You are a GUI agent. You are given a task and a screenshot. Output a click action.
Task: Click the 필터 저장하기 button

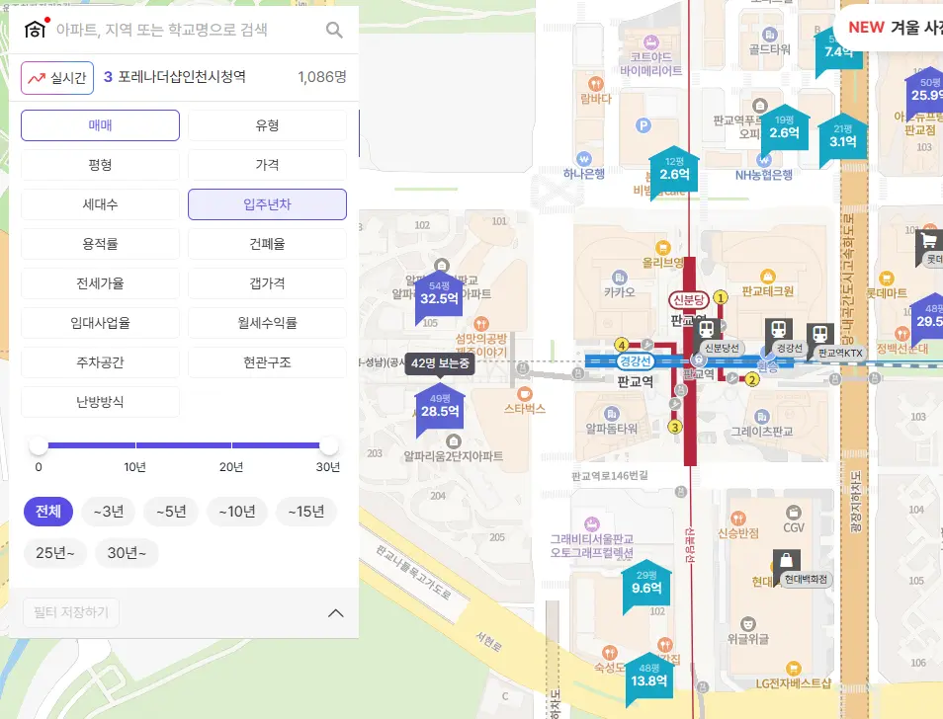pyautogui.click(x=69, y=612)
